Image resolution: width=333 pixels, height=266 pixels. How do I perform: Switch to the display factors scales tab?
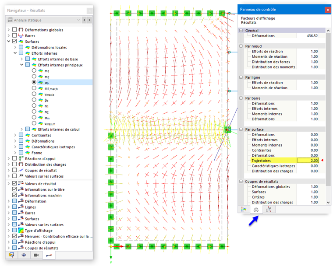point(256,210)
